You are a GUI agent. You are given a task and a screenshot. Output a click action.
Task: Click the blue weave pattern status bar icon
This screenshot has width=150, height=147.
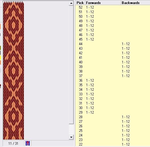(28, 143)
